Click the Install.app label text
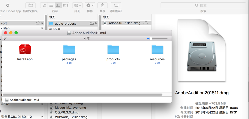Image resolution: width=249 pixels, height=119 pixels. coord(25,59)
